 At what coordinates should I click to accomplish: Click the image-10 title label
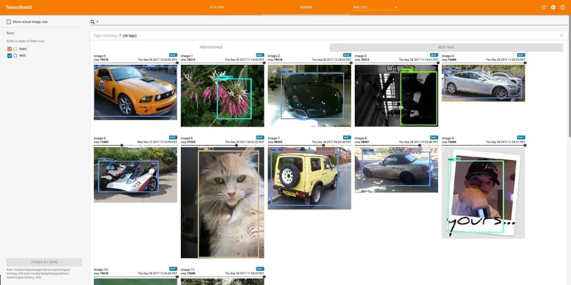pyautogui.click(x=100, y=270)
